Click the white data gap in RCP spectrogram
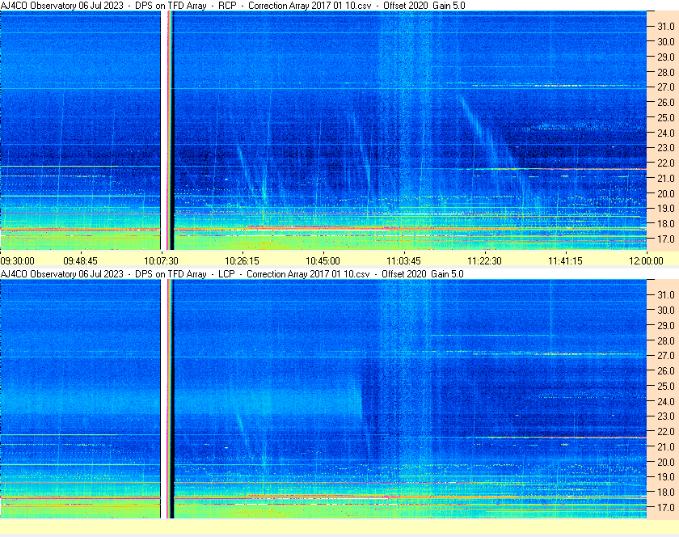The image size is (679, 537). [163, 130]
